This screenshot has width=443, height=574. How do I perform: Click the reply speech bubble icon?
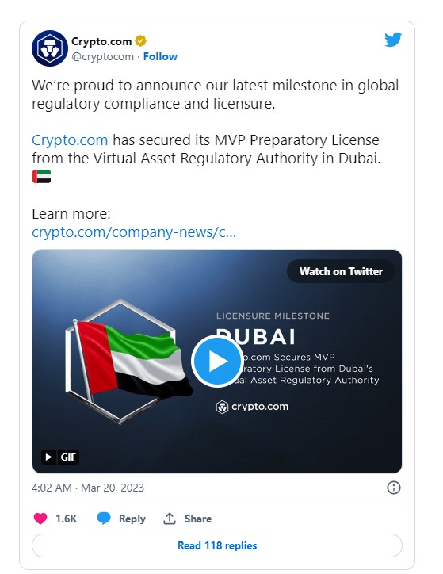click(104, 519)
